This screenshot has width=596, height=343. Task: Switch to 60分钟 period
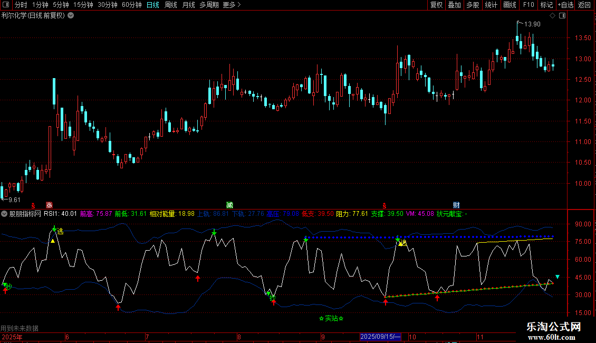click(131, 5)
